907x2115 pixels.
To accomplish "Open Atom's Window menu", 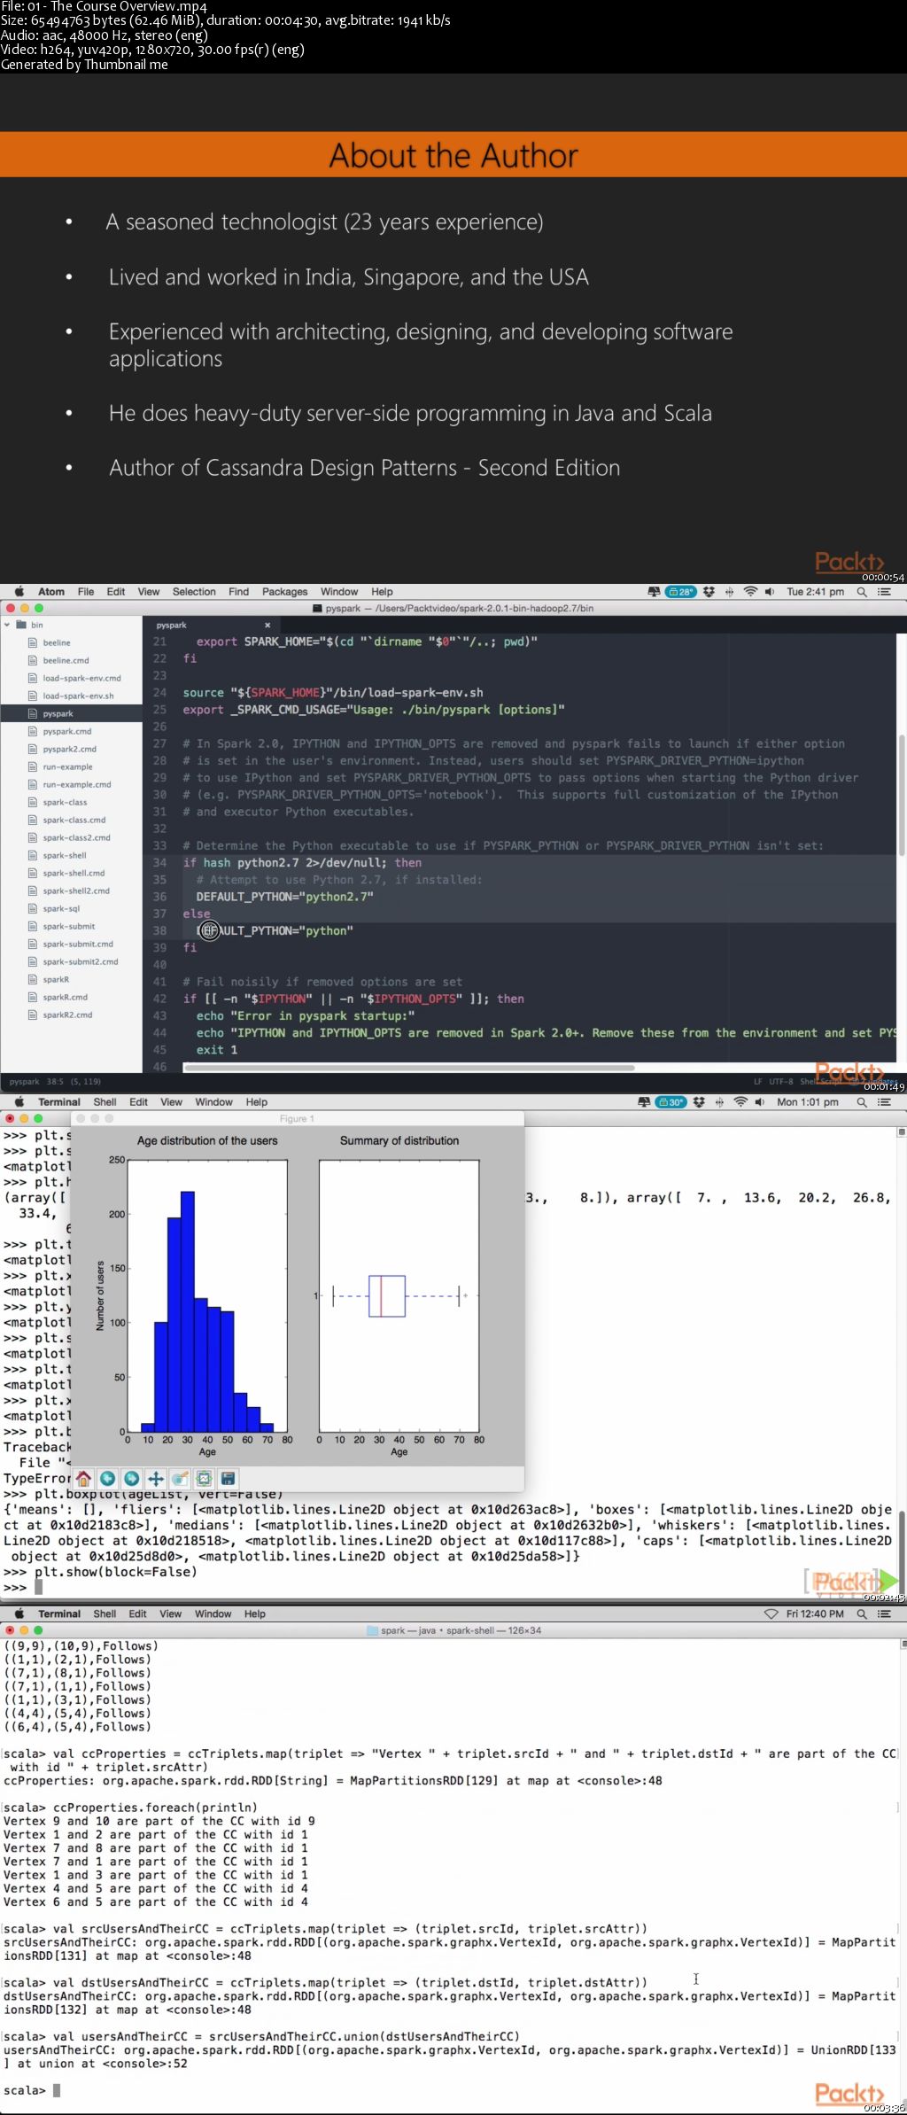I will pos(339,592).
